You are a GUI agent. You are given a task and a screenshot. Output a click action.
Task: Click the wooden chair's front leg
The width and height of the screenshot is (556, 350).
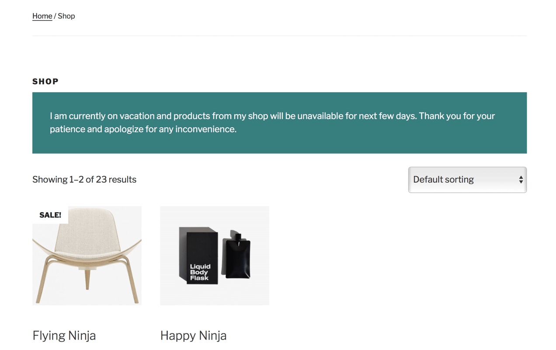(x=87, y=279)
